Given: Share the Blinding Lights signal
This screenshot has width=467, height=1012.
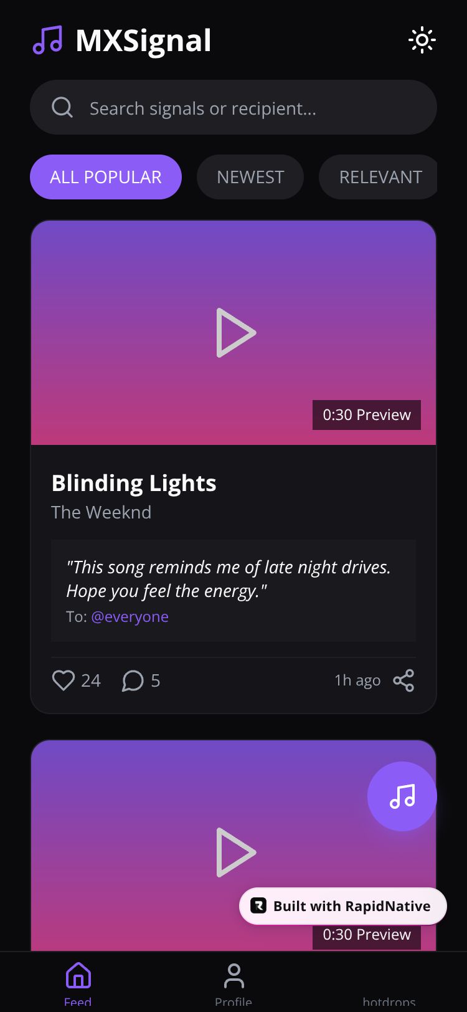Looking at the screenshot, I should (403, 680).
